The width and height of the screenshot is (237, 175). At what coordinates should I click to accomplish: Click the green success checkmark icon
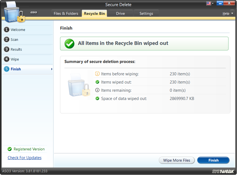pos(69,44)
